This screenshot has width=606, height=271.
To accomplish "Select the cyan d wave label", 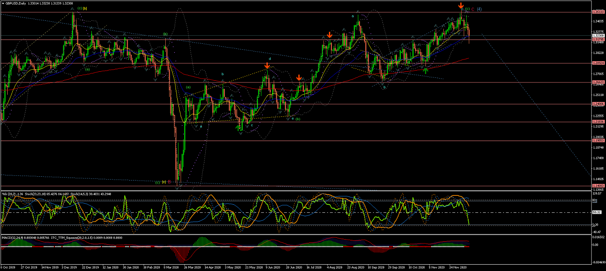I will [269, 59].
